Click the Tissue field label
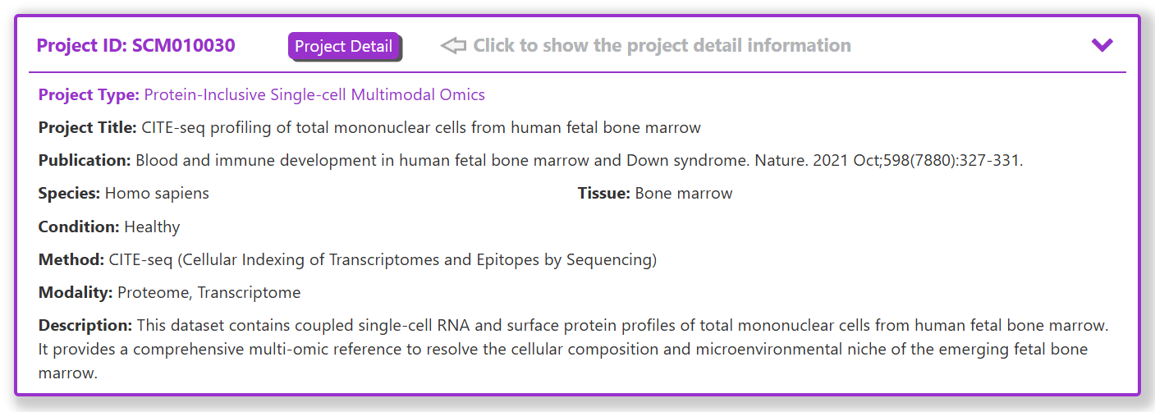 click(604, 194)
